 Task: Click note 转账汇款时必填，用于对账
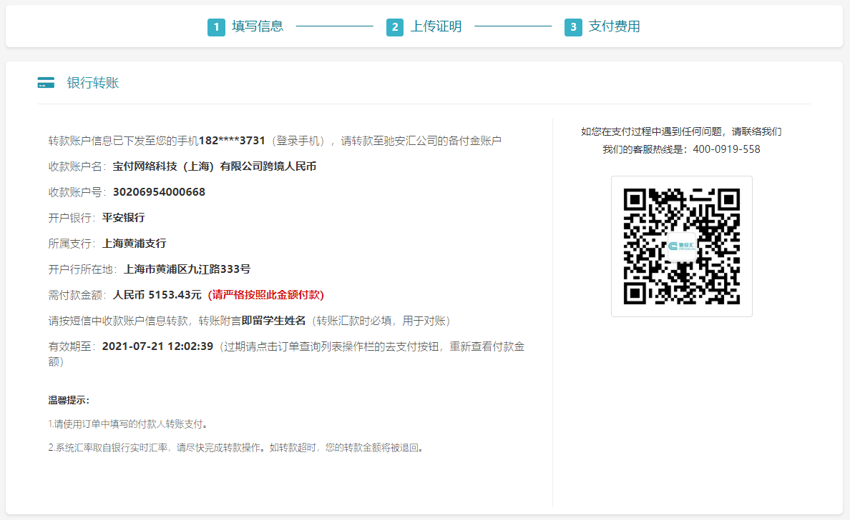(381, 321)
